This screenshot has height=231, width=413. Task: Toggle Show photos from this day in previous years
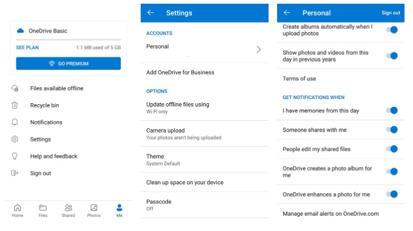click(x=392, y=56)
